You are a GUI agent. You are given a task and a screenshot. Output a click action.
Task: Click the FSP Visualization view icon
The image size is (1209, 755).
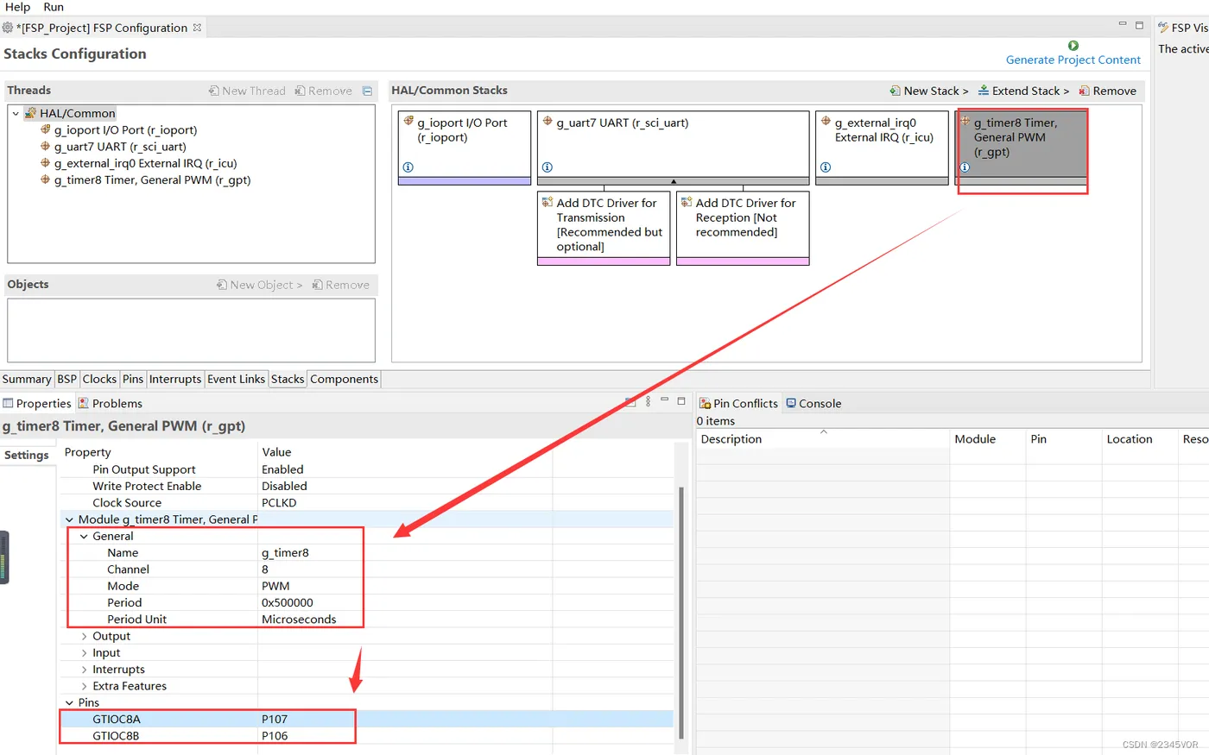[x=1163, y=28]
